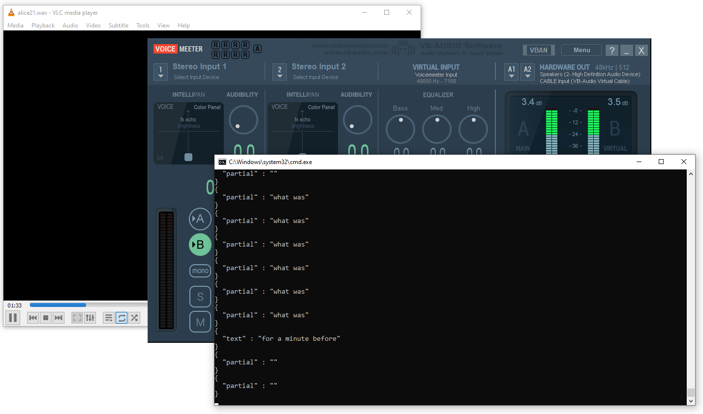Click cmd scrollbar up arrow

coord(691,174)
